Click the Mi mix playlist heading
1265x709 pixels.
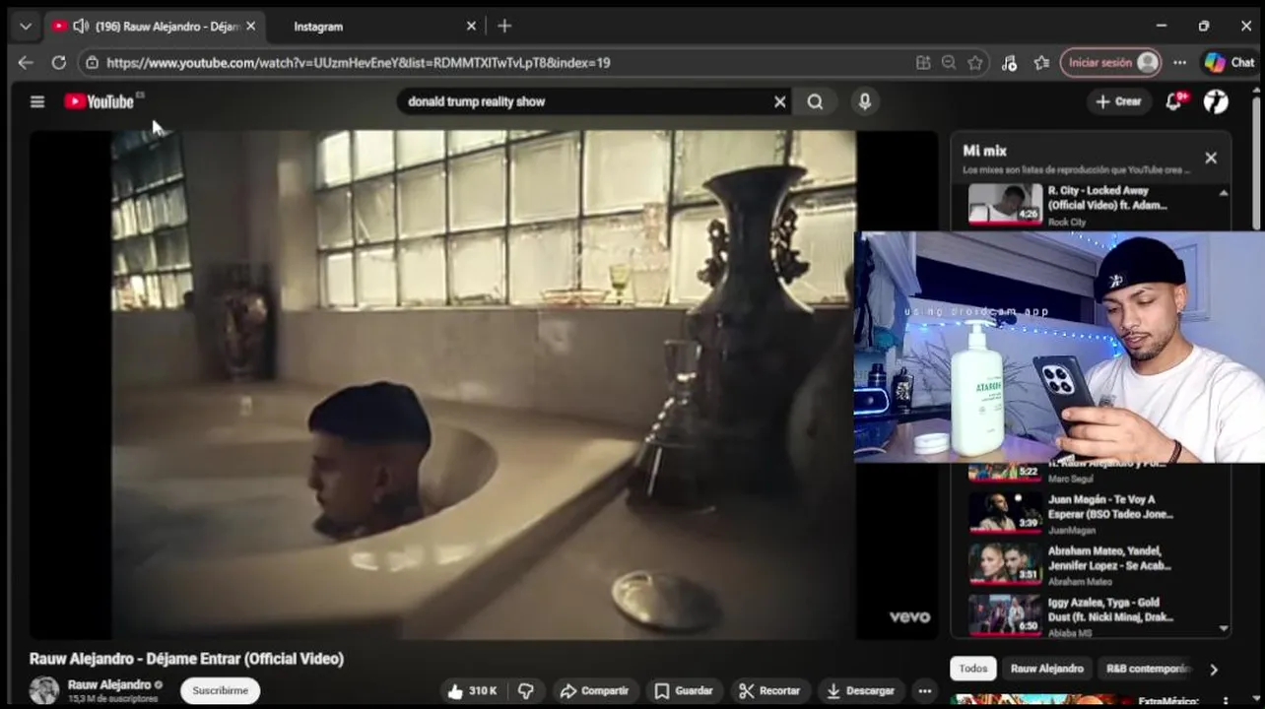(x=984, y=151)
